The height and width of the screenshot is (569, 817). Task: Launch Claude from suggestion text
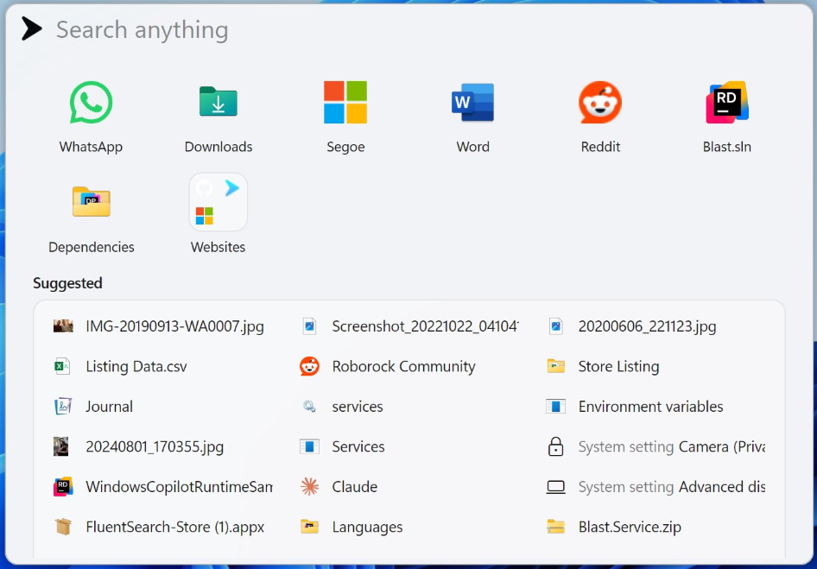(x=355, y=487)
